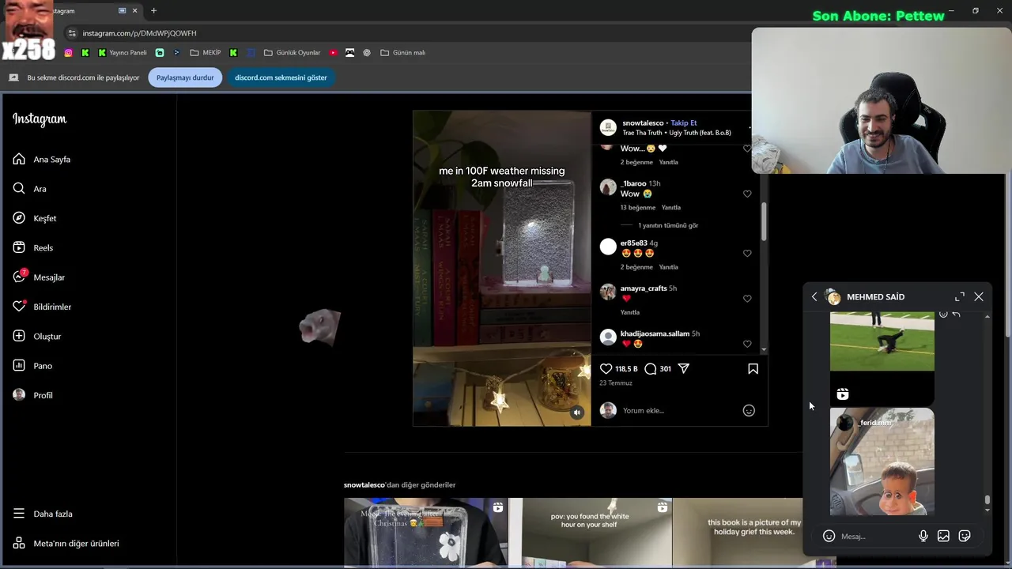Close the MEHMED SAİD chat panel
Image resolution: width=1012 pixels, height=569 pixels.
click(x=979, y=297)
